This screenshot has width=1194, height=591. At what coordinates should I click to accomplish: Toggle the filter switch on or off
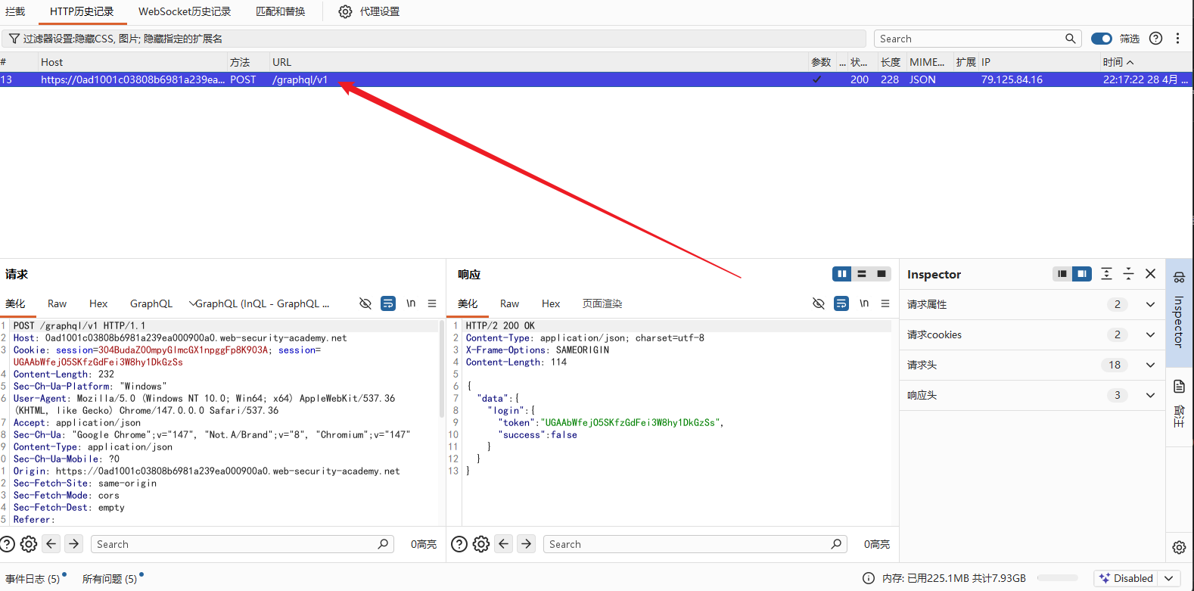[1102, 39]
